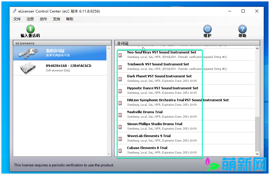Select WaveLab Elements 9 Trial license

185,138
